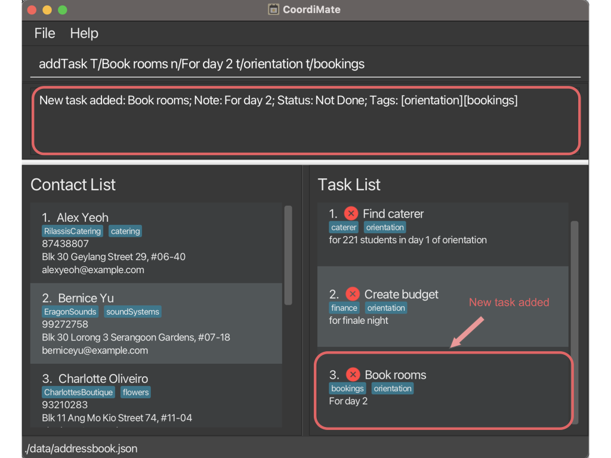Screen dimensions: 611x458
Task: Click the bookings tag under Book rooms
Action: coord(347,389)
